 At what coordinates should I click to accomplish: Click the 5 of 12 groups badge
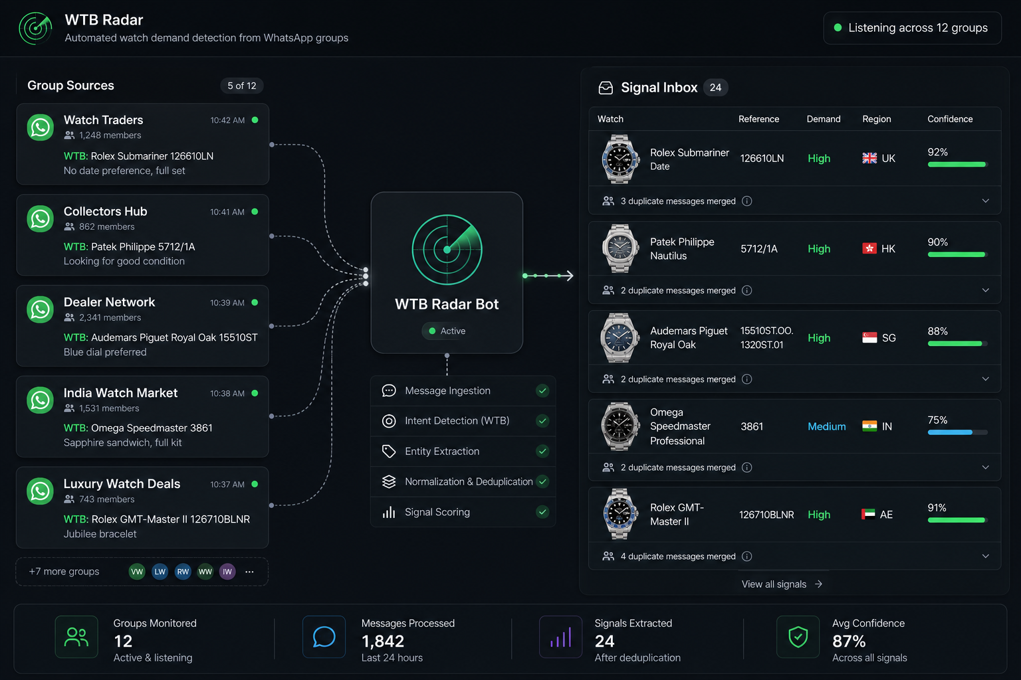[242, 86]
